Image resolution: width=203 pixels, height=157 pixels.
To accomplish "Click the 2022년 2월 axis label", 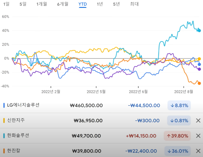I will pos(51,92).
